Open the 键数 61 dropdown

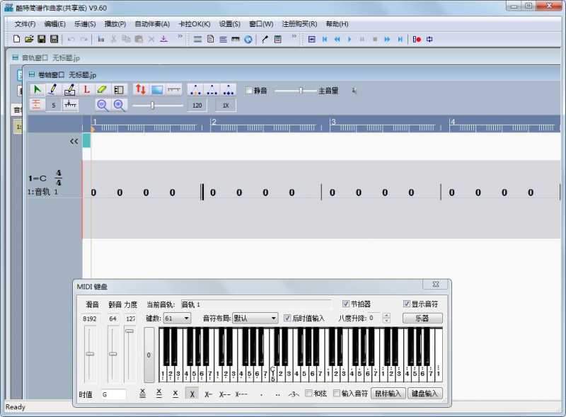click(177, 319)
